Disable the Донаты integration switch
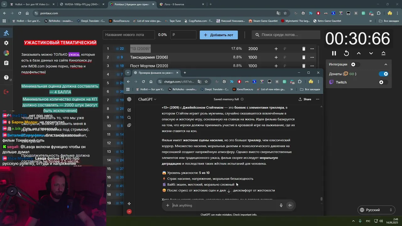The width and height of the screenshot is (402, 226). pyautogui.click(x=384, y=74)
